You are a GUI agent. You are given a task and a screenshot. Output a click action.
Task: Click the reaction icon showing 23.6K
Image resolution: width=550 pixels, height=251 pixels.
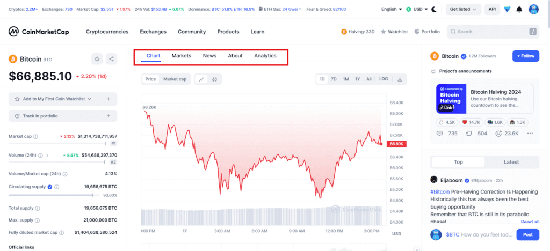[x=498, y=134]
